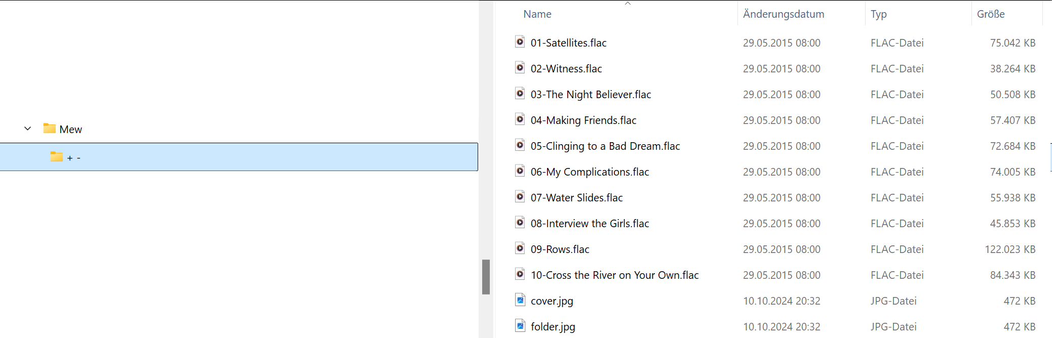This screenshot has width=1052, height=338.
Task: Select file name 04-Making Friends.flac
Action: (x=583, y=120)
